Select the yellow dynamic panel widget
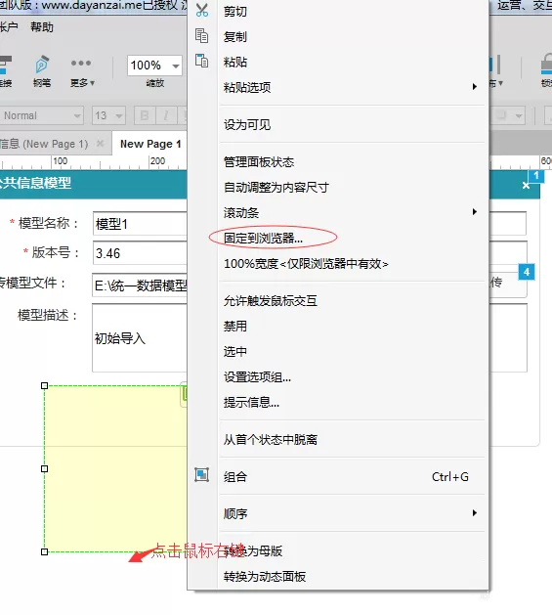This screenshot has width=552, height=615. (115, 468)
